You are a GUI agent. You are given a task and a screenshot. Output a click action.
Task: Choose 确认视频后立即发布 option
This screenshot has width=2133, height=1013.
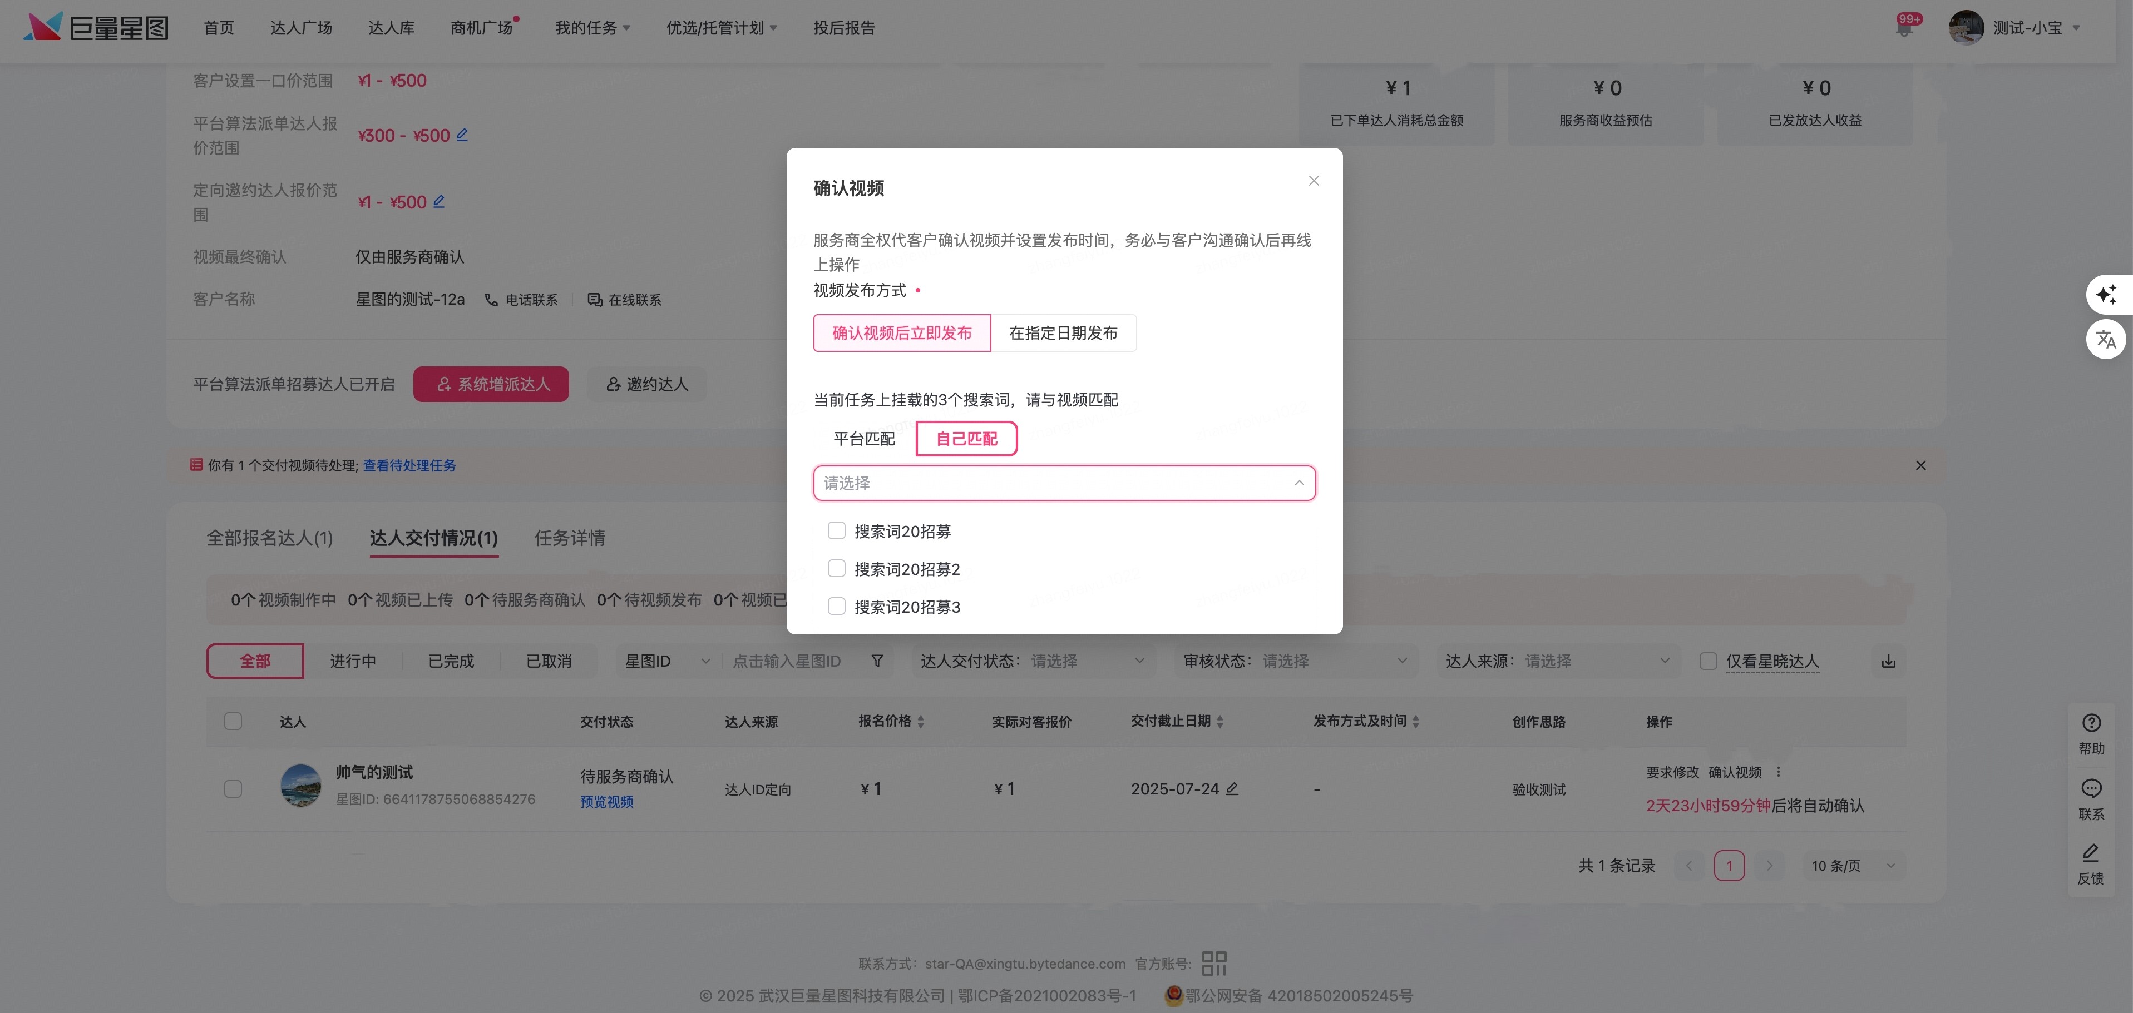pyautogui.click(x=902, y=332)
